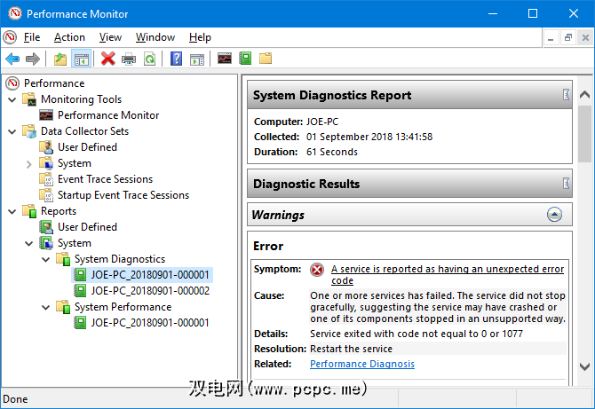This screenshot has height=409, width=595.
Task: Click the red X Delete icon
Action: pos(108,59)
